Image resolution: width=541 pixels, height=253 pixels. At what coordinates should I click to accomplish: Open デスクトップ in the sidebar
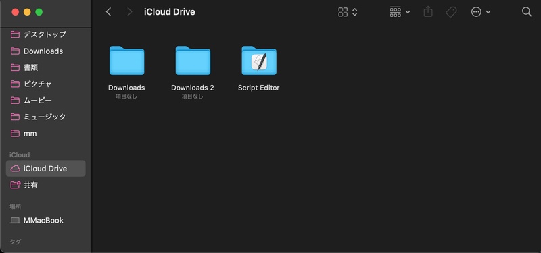(45, 34)
